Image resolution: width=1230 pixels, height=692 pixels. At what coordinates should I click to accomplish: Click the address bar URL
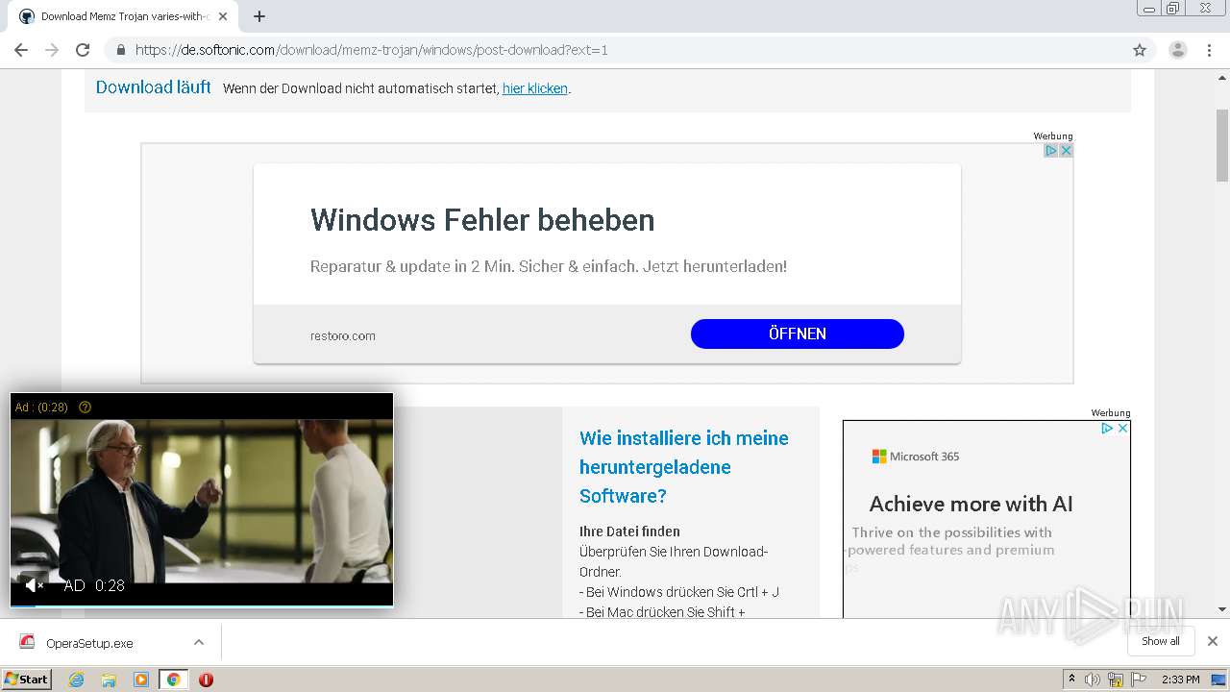pos(371,50)
